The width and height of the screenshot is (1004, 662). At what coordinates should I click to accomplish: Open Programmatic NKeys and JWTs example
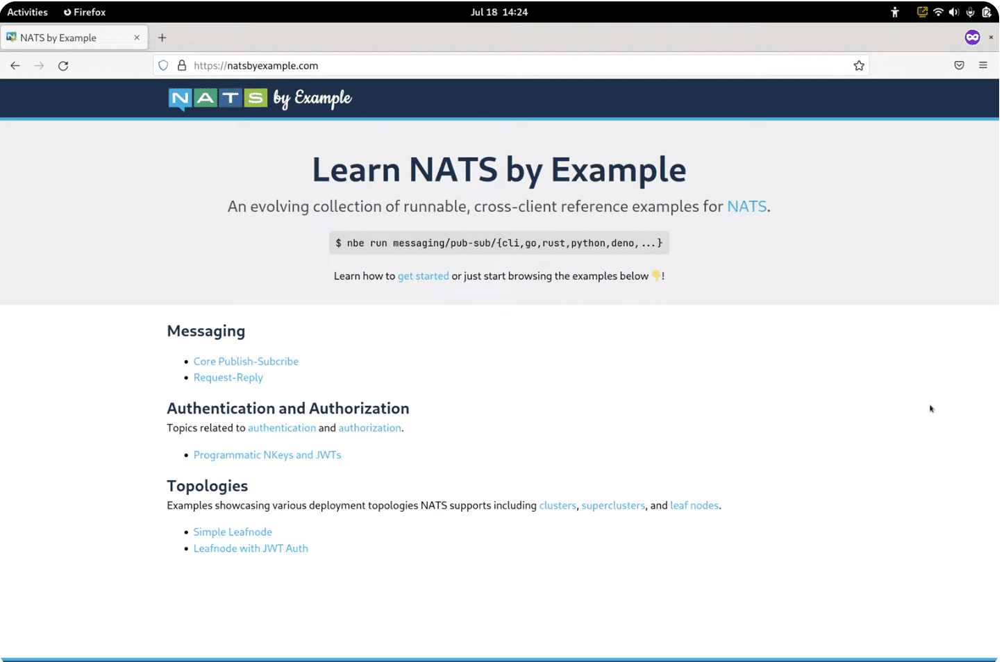[267, 455]
